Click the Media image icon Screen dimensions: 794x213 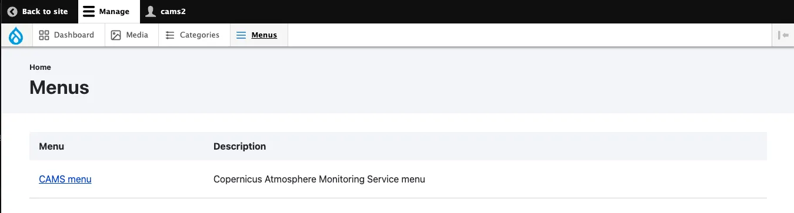[116, 35]
